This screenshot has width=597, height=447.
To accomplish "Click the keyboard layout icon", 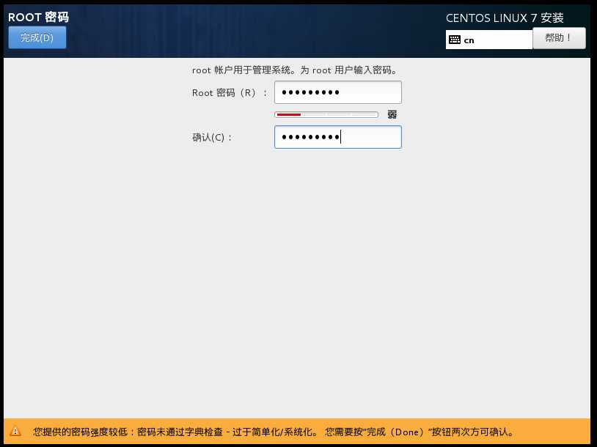I will [455, 40].
